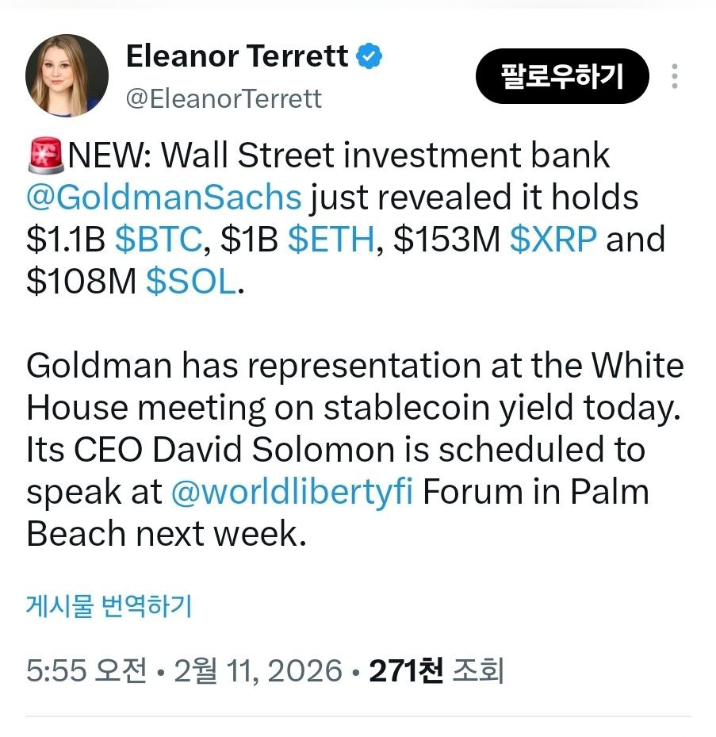Click the words "Beach next week."
The image size is (716, 737).
tap(166, 534)
